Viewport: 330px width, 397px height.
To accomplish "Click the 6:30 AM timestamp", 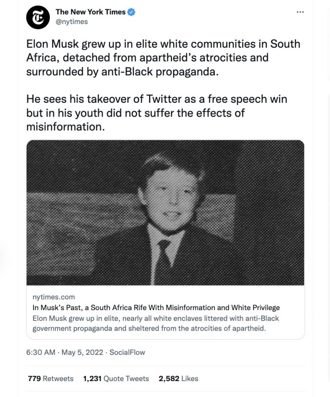I will click(x=41, y=352).
